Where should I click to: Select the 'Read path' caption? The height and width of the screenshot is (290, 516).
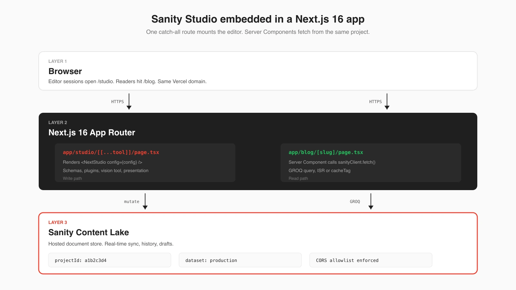(298, 178)
